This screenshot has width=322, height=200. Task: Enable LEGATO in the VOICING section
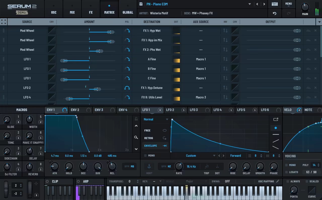(287, 172)
